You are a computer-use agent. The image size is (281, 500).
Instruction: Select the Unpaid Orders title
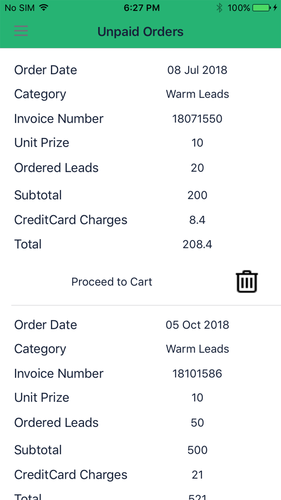click(x=140, y=31)
